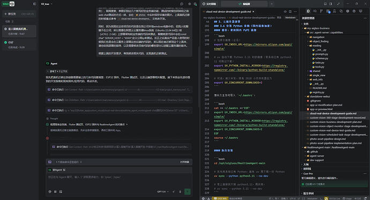Click the microphone voice input icon
The width and height of the screenshot is (370, 200).
[180, 192]
